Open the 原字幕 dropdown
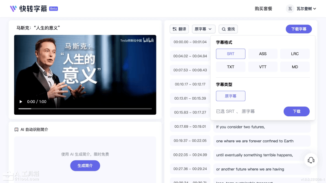Viewport: 326px width, 183px height. pos(203,29)
